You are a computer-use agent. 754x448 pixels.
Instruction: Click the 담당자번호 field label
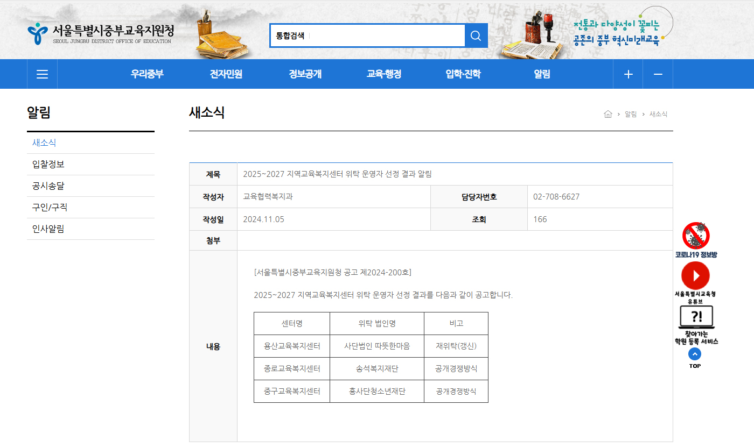click(479, 197)
